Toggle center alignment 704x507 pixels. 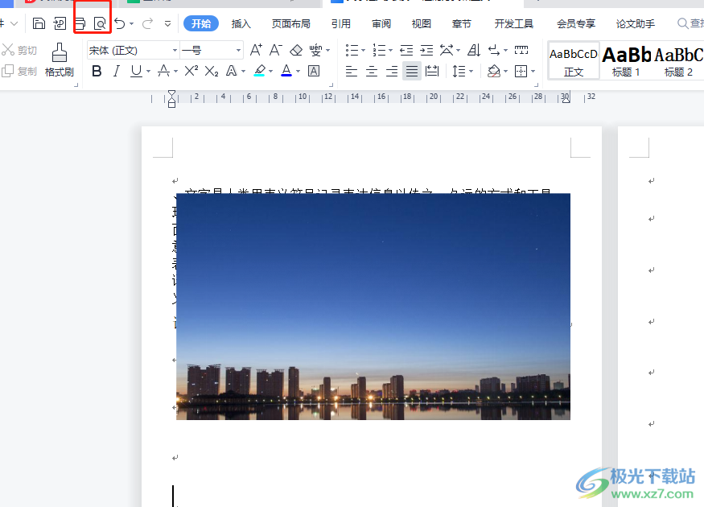(x=372, y=71)
